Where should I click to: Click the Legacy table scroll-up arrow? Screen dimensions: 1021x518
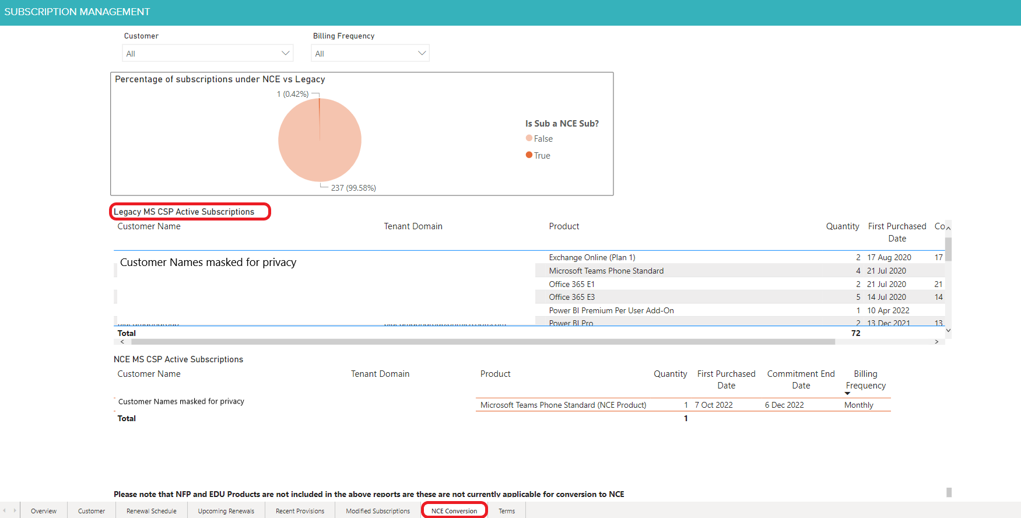(x=948, y=228)
